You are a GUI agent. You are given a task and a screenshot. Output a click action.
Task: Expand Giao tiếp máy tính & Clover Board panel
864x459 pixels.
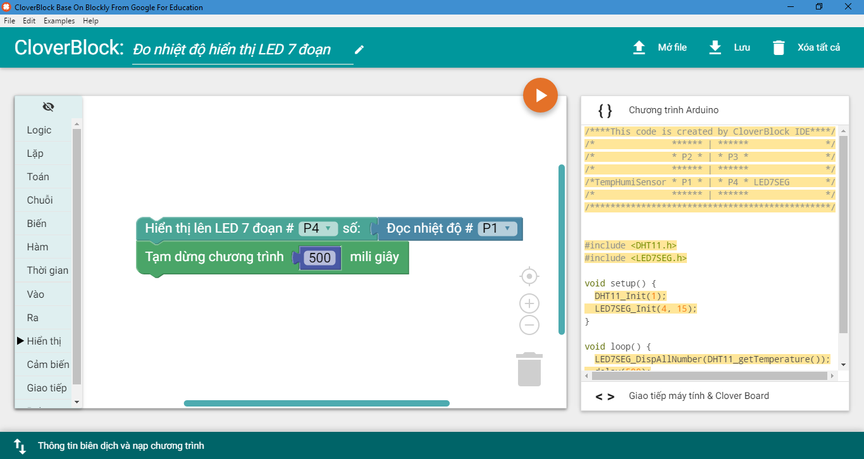pyautogui.click(x=715, y=396)
